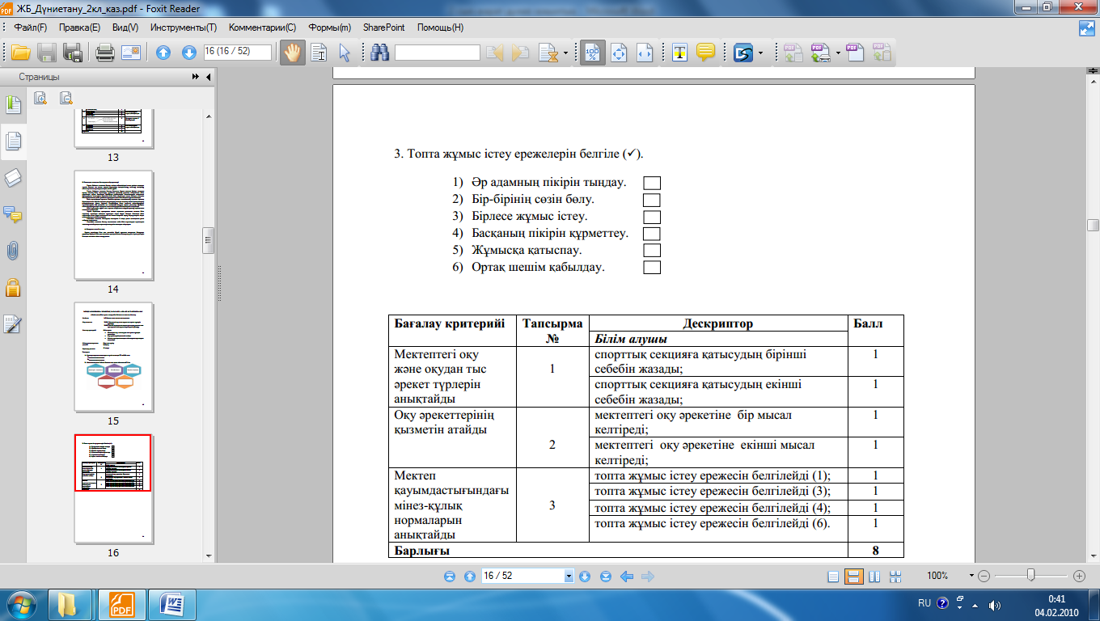Jump to first page in bottom bar
The width and height of the screenshot is (1100, 621).
tap(450, 577)
